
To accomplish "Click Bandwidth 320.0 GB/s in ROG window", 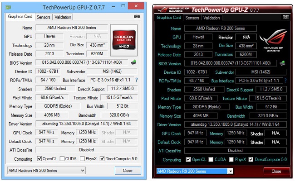I will (268, 115).
